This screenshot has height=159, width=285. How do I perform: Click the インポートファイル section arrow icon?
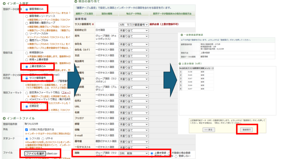[4, 118]
